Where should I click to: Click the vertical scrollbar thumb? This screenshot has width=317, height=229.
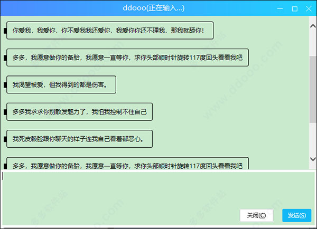pyautogui.click(x=313, y=89)
